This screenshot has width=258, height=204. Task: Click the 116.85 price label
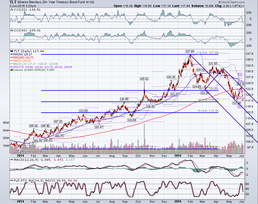click(x=124, y=99)
